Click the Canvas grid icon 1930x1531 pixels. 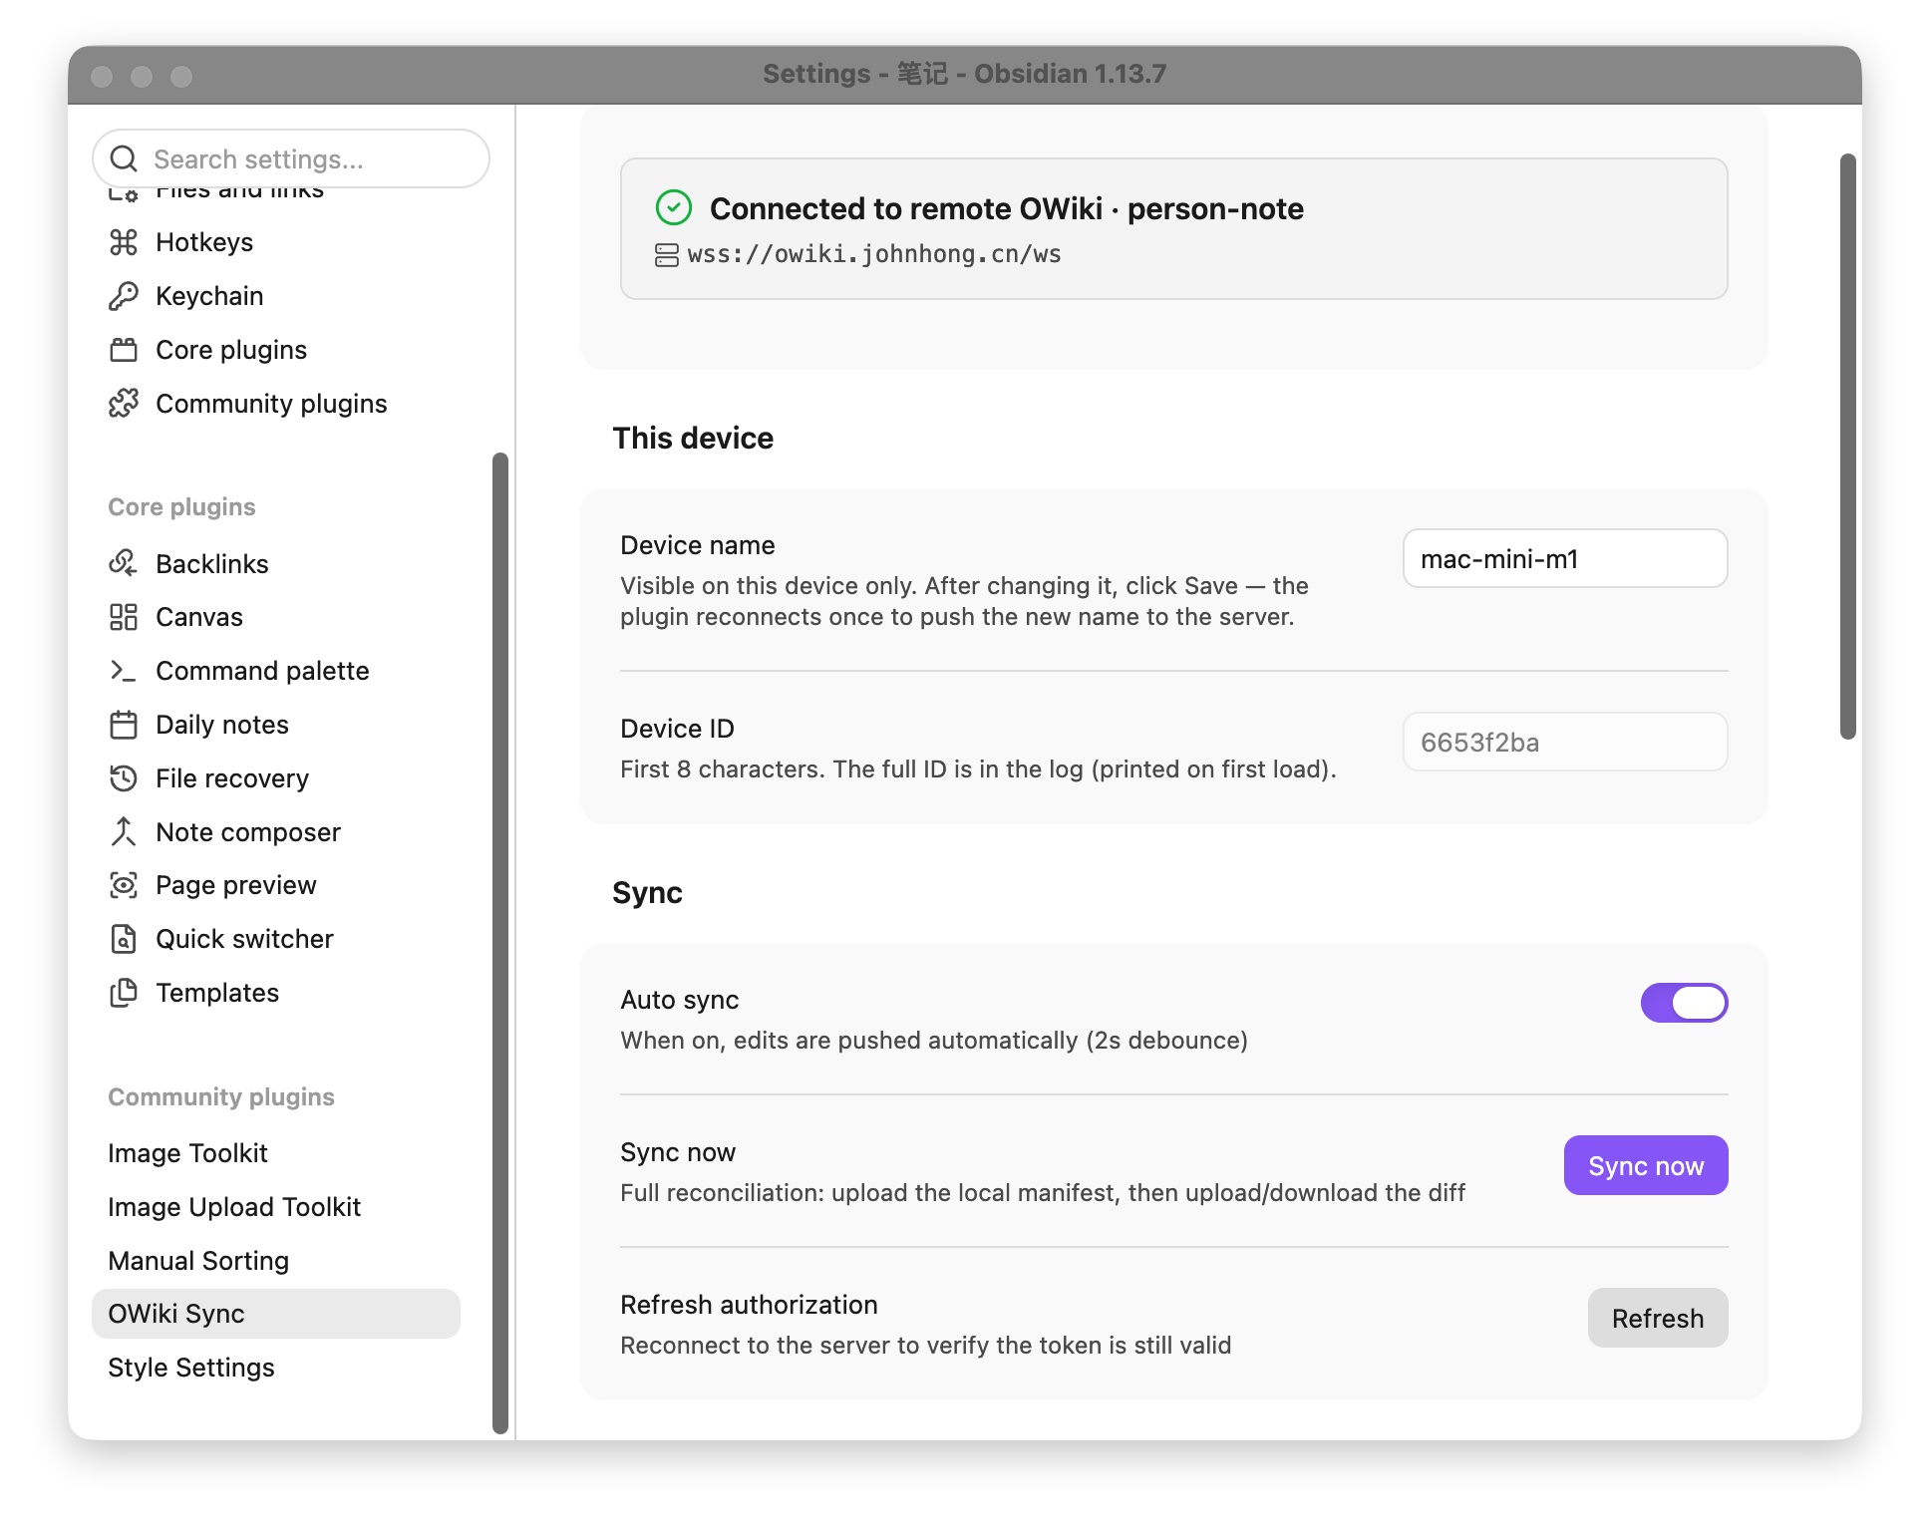click(x=124, y=617)
